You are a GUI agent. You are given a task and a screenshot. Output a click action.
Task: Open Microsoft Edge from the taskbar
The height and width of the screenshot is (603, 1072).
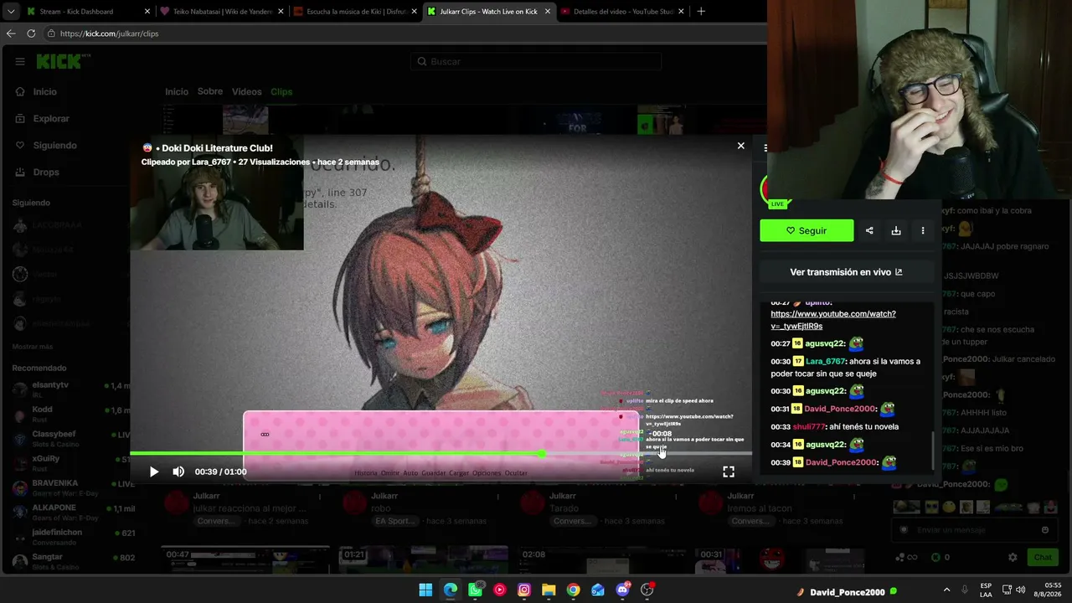click(451, 590)
